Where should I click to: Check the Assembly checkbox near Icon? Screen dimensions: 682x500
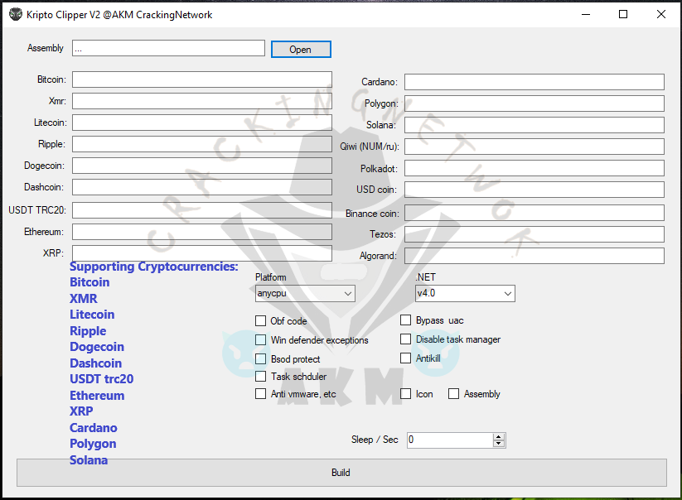(454, 394)
